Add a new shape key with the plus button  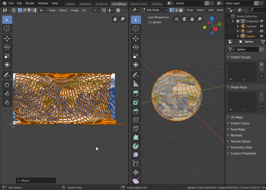click(x=261, y=94)
